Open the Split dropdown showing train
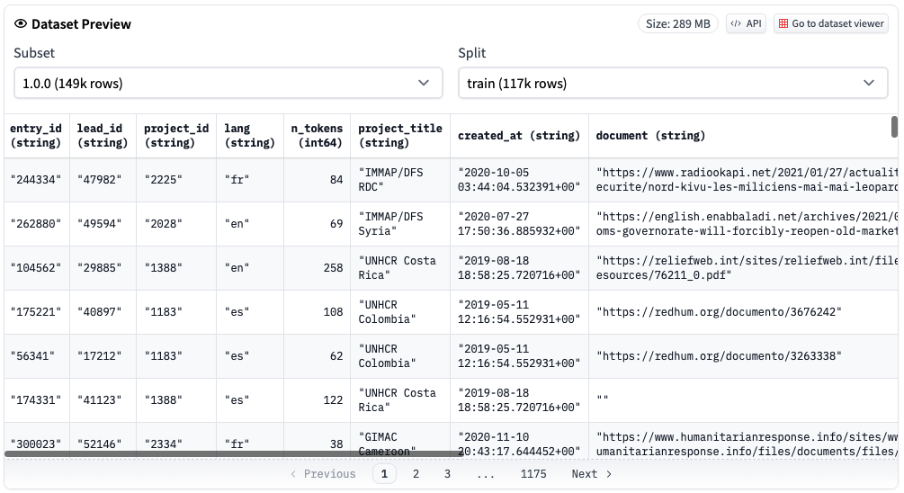 pos(672,83)
